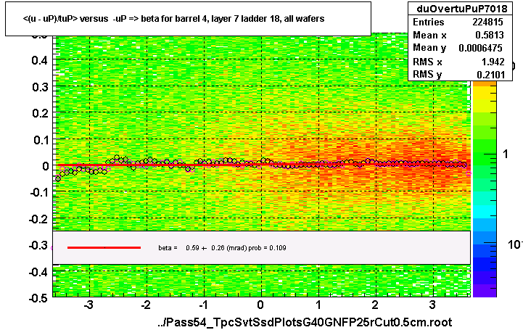
Task: Click the Mean x 0.5813 row
Action: pos(458,35)
